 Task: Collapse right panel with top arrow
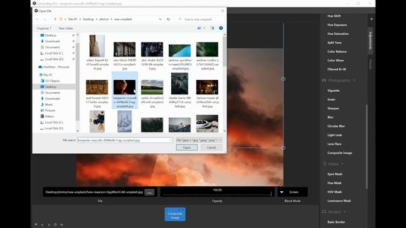pyautogui.click(x=372, y=19)
